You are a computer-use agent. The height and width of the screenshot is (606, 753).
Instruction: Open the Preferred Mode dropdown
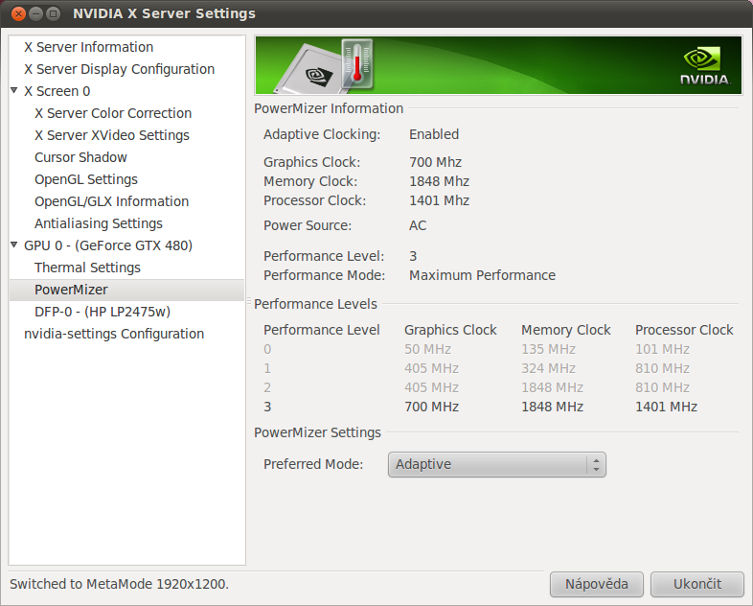[496, 465]
